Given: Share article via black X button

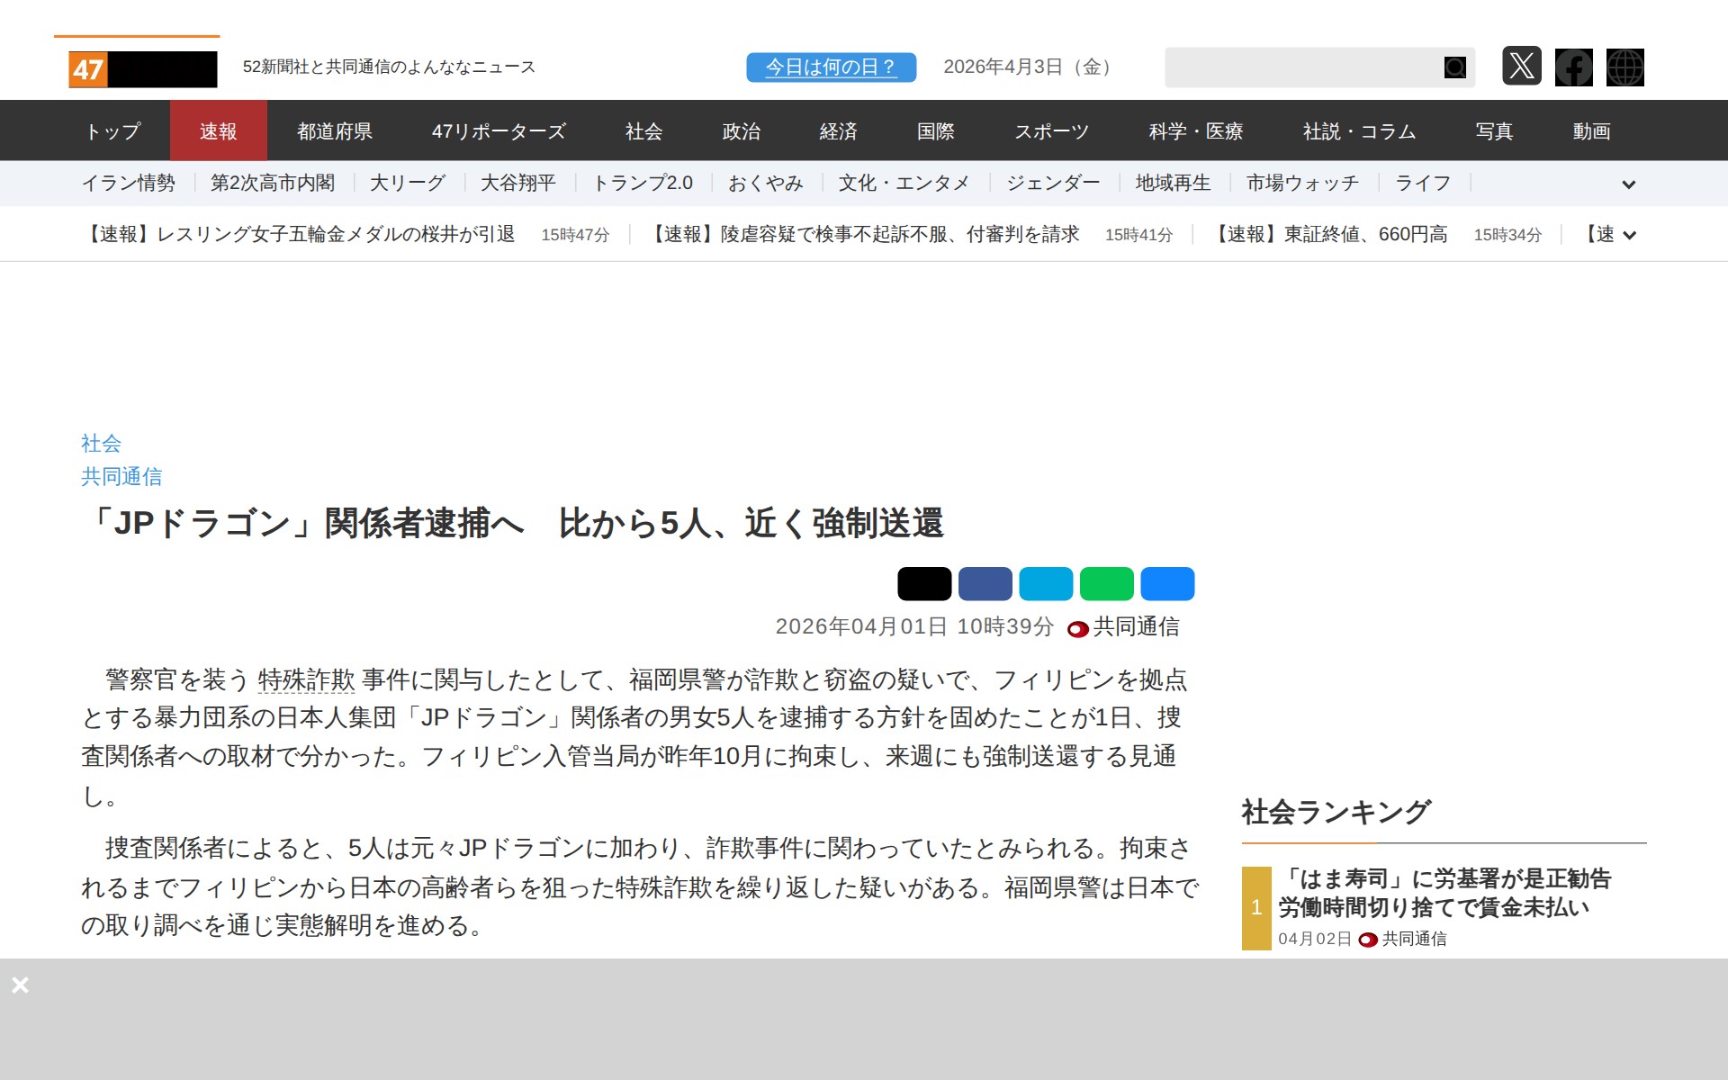Looking at the screenshot, I should coord(923,584).
